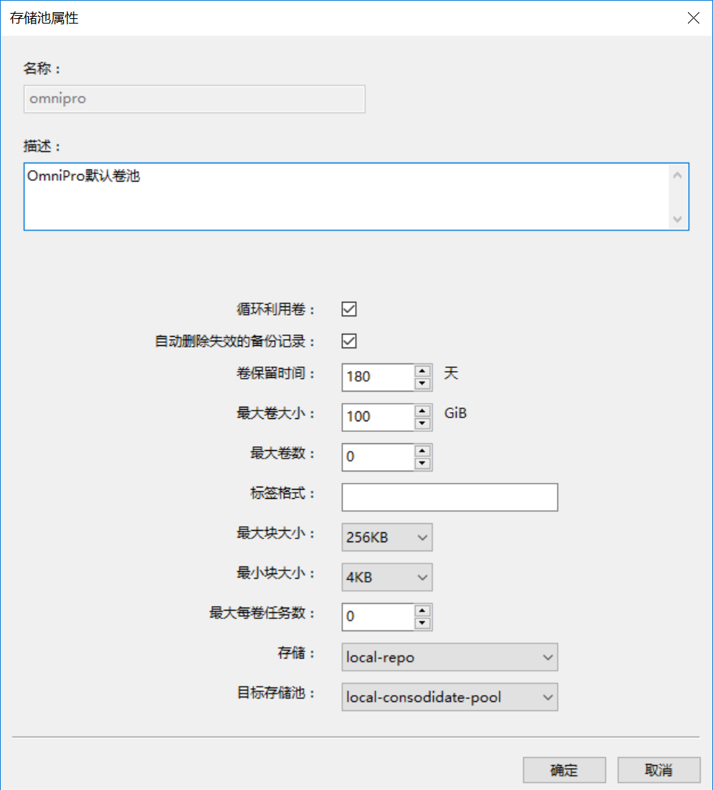Increase 最大卷大小 using up arrow
The width and height of the screenshot is (713, 790).
(423, 411)
